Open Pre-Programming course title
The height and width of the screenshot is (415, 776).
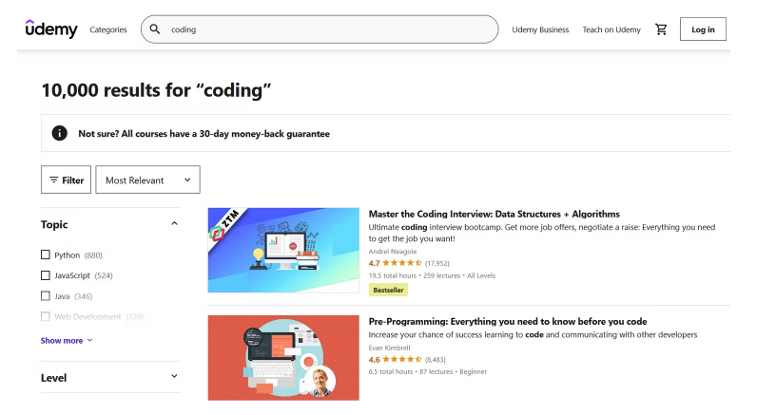tap(508, 321)
